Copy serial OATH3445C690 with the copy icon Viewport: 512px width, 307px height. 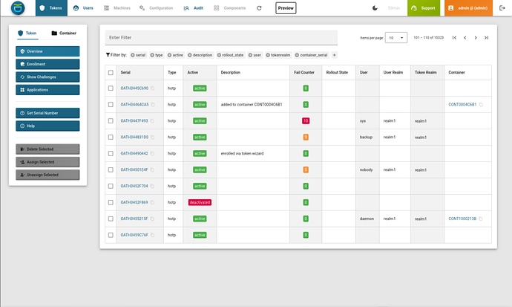152,88
